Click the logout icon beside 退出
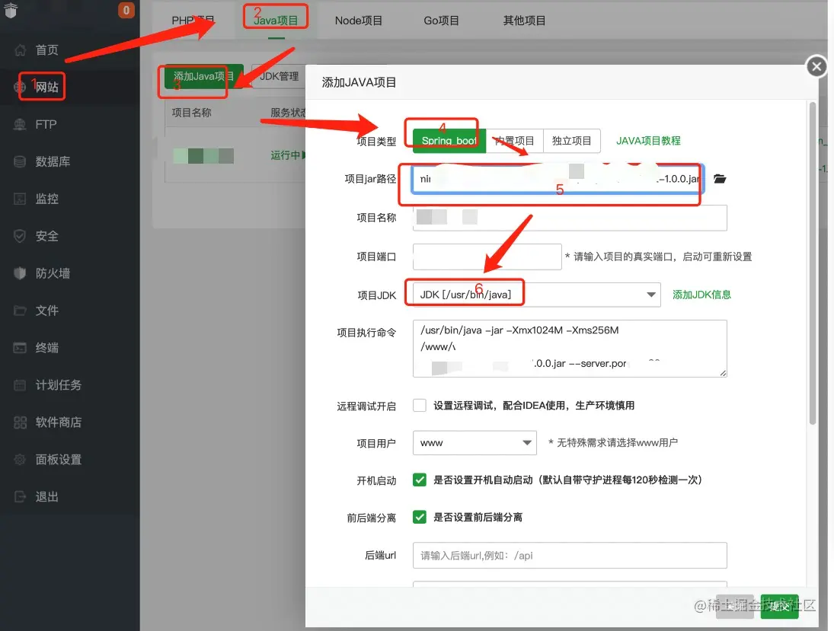 coord(21,496)
